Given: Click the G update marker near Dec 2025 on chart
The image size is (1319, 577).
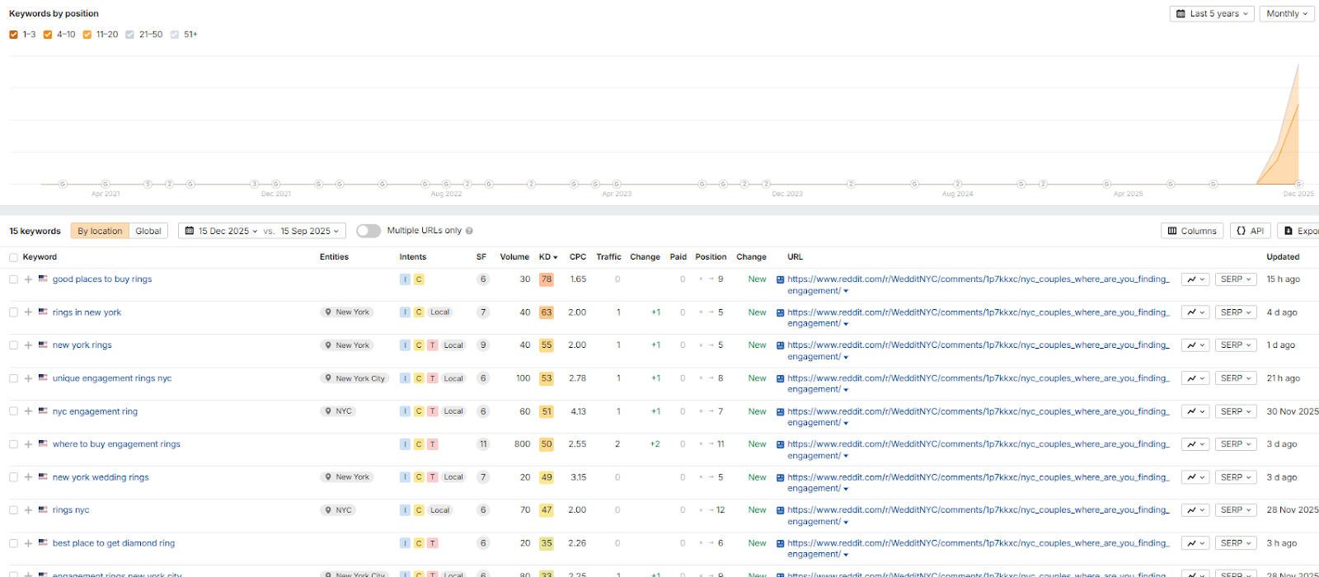Looking at the screenshot, I should [1298, 184].
